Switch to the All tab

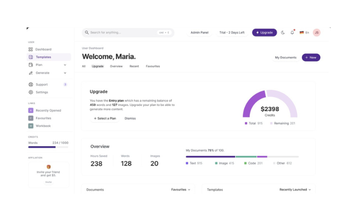(84, 66)
